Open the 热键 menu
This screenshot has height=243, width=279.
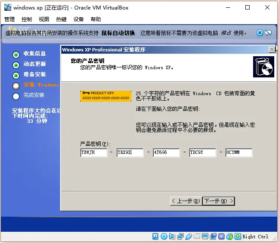[61, 19]
